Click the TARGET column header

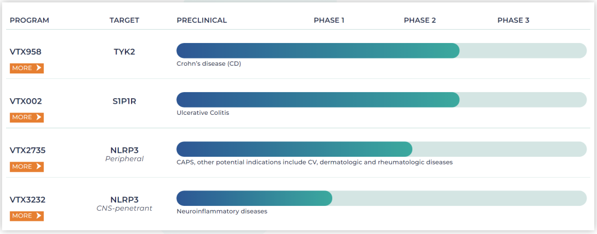pos(124,20)
